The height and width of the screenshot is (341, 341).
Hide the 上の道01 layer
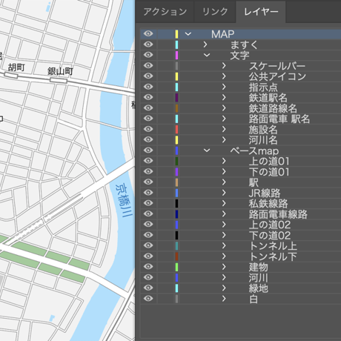148,161
